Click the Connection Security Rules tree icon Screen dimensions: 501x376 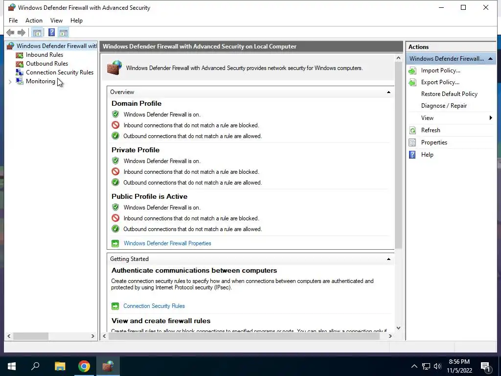[20, 72]
